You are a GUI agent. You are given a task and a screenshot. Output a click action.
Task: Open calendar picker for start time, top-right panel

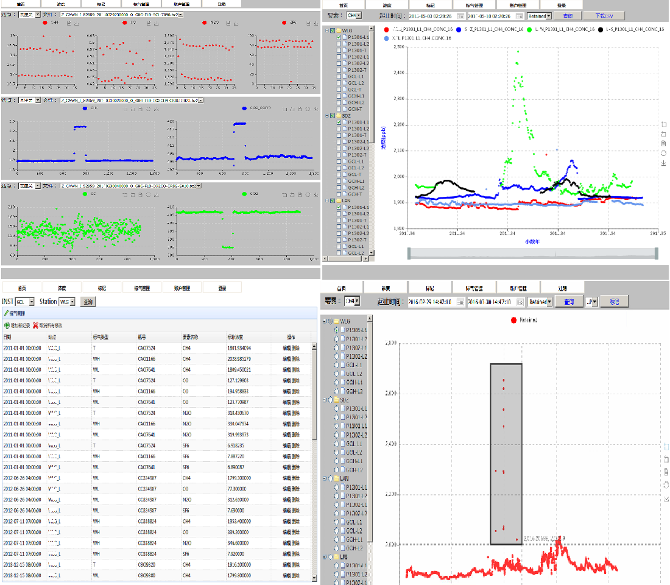pyautogui.click(x=460, y=16)
